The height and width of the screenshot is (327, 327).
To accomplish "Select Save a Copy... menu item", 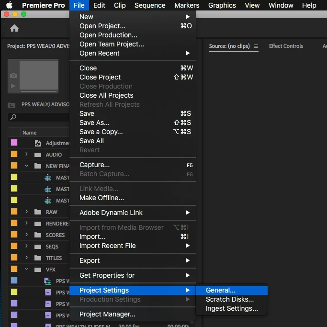I will [x=133, y=132].
